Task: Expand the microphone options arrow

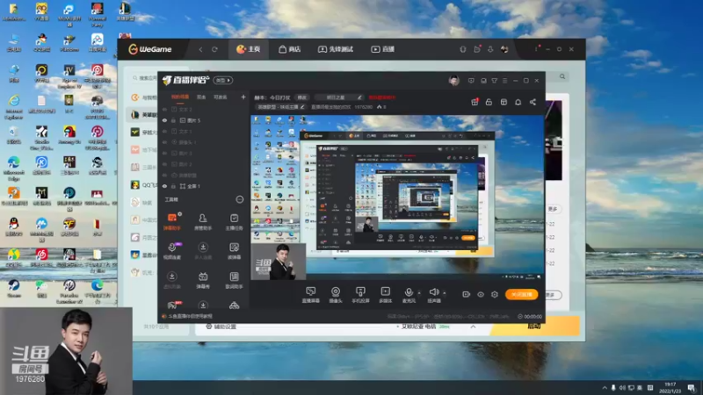Action: tap(419, 293)
